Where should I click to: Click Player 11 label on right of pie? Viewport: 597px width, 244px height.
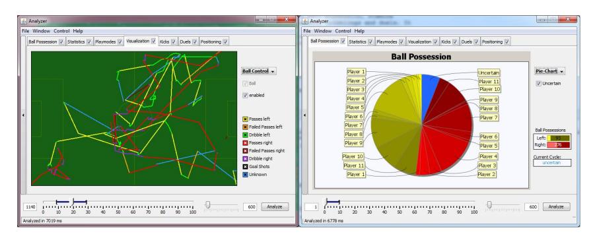coord(489,81)
